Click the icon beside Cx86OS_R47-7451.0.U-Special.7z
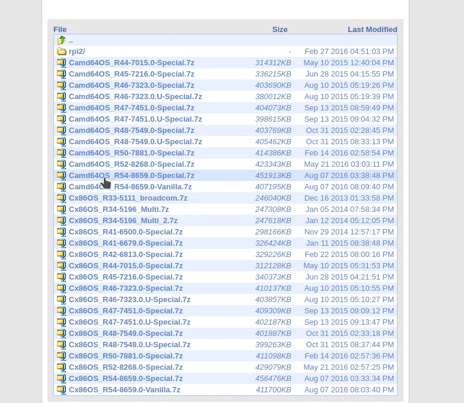Image resolution: width=464 pixels, height=403 pixels. pos(62,322)
